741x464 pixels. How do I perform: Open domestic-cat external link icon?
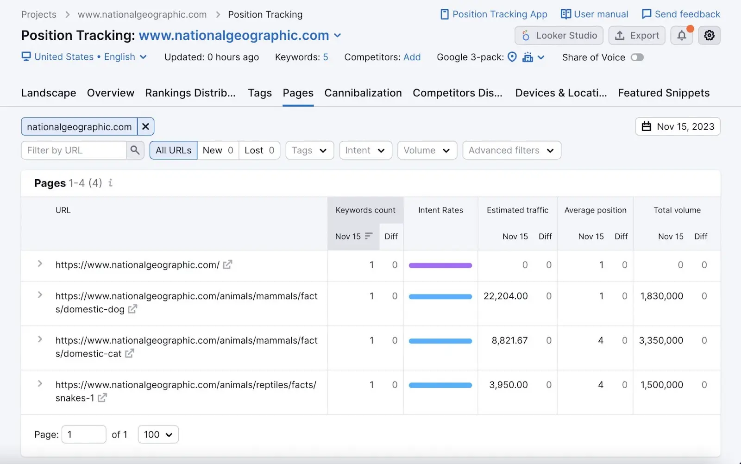[x=130, y=353]
